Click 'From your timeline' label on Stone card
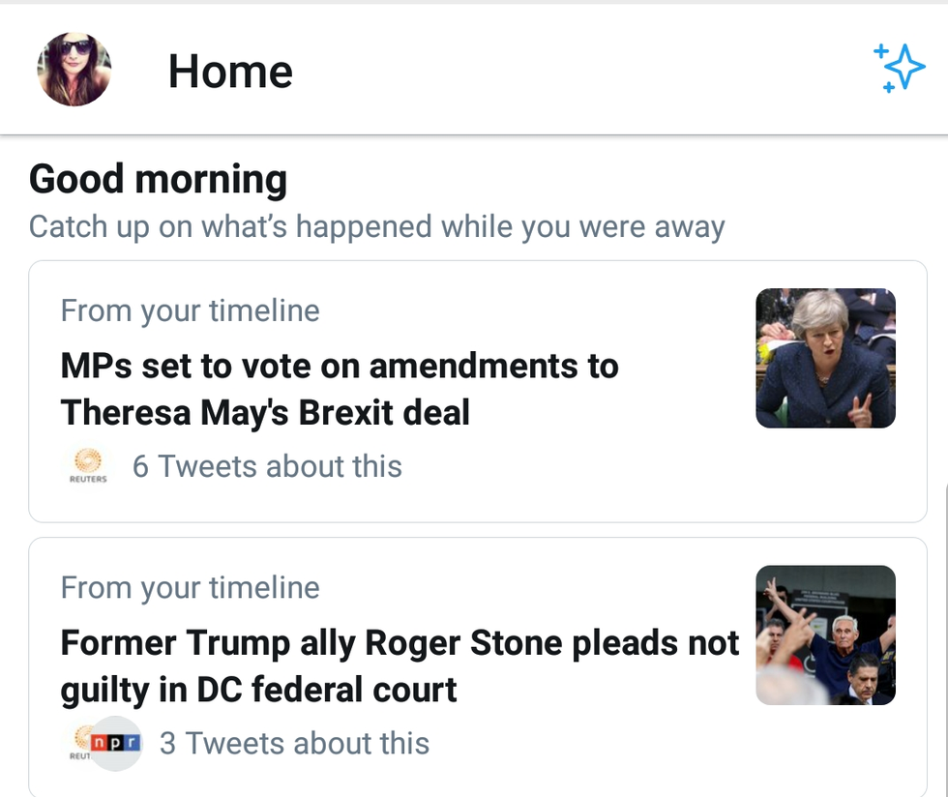This screenshot has height=797, width=948. point(190,587)
